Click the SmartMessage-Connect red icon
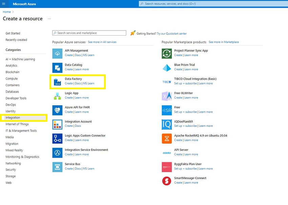 click(167, 181)
